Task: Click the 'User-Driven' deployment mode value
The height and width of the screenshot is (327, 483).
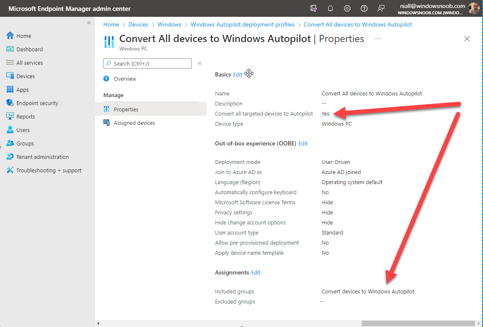Action: point(336,162)
